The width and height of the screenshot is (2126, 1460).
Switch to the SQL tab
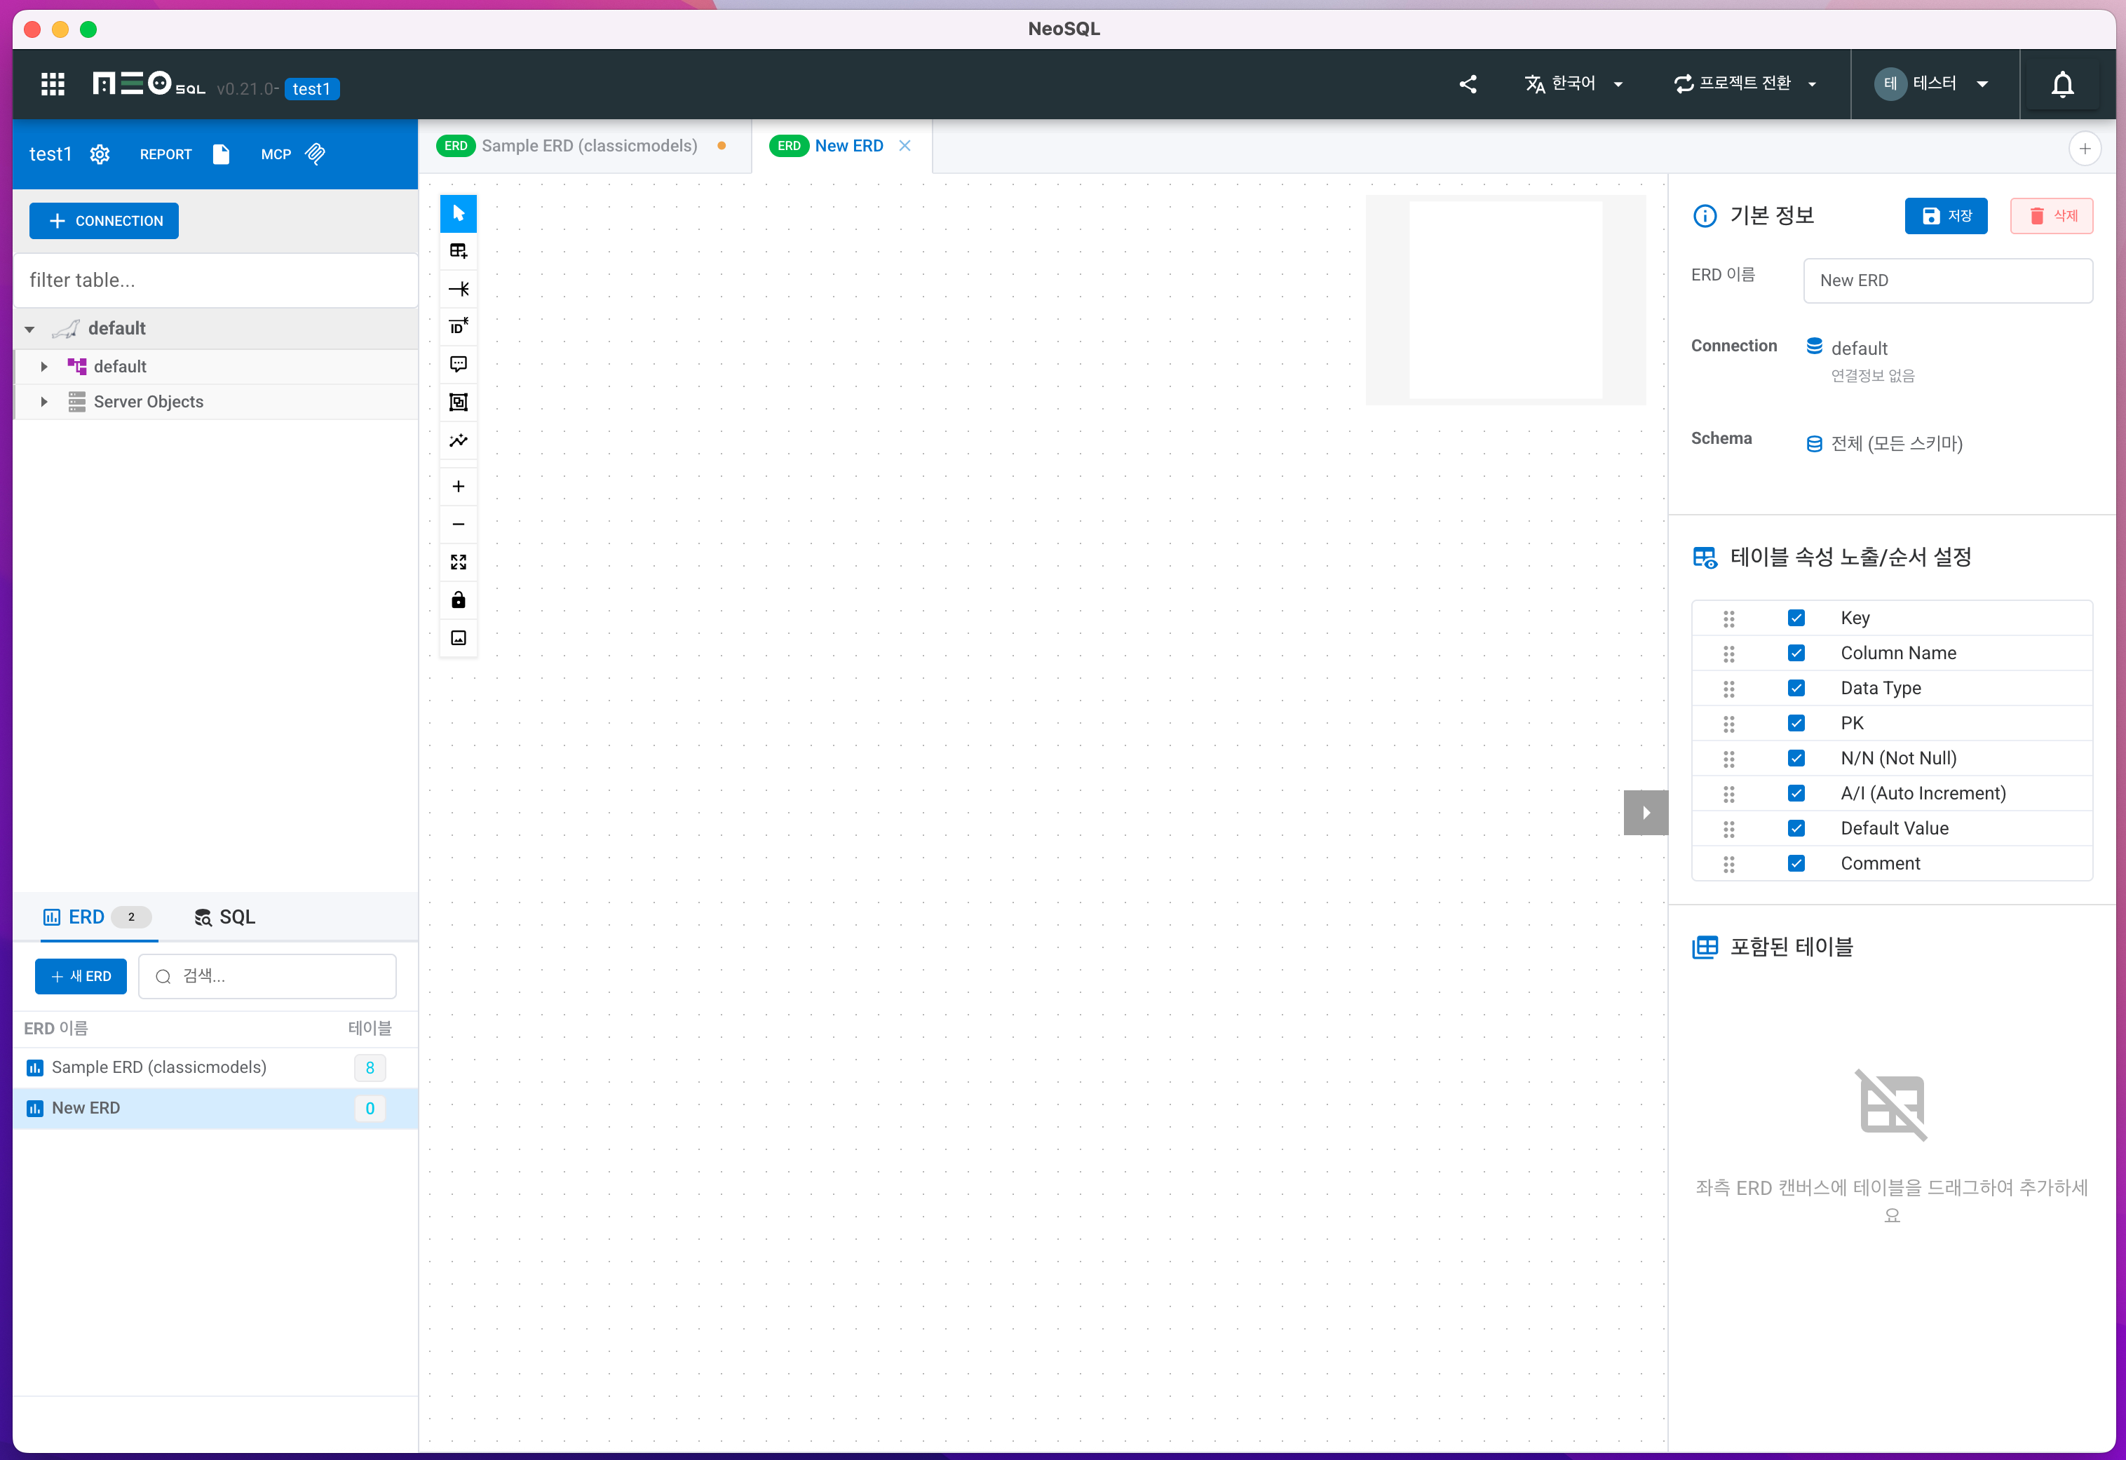coord(225,917)
